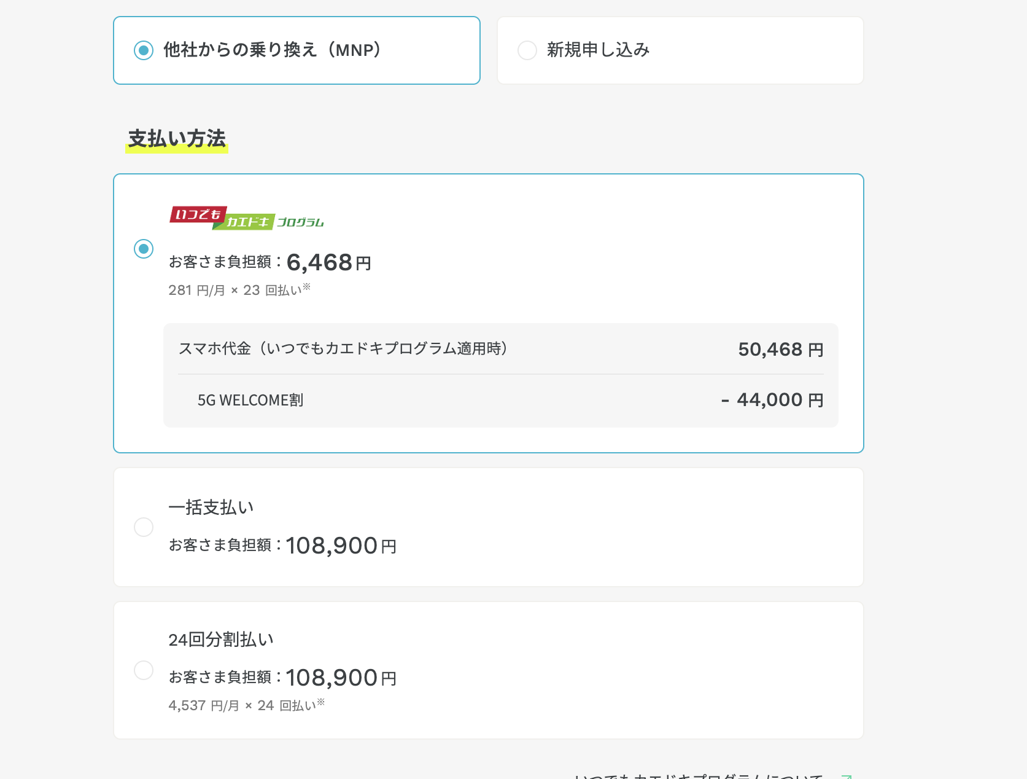
Task: Click the いつでもカエドキプログラム logo
Action: click(x=247, y=218)
